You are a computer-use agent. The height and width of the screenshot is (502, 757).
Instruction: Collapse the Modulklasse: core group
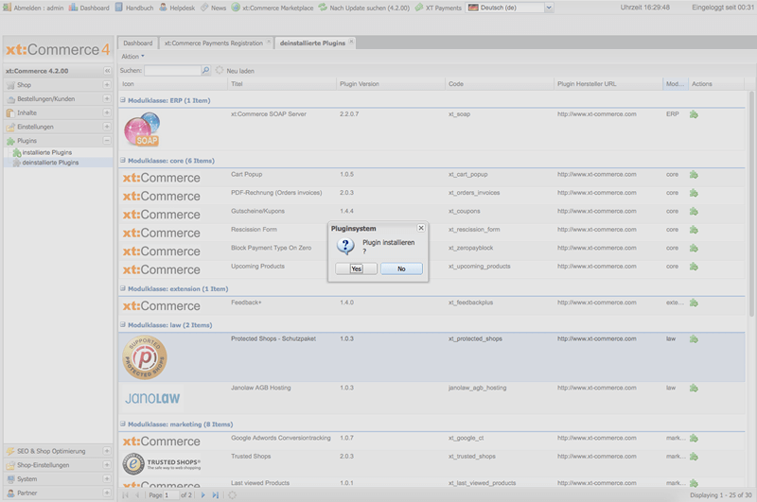point(123,161)
